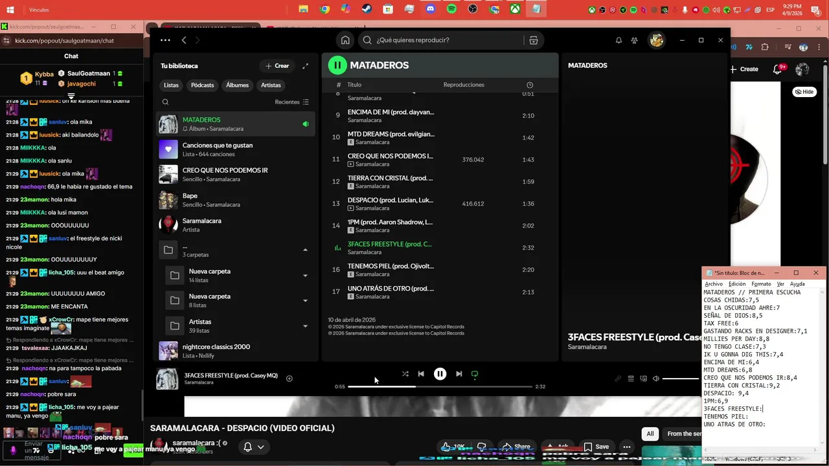Open Spotify's browse icon beside the search field

pos(534,40)
